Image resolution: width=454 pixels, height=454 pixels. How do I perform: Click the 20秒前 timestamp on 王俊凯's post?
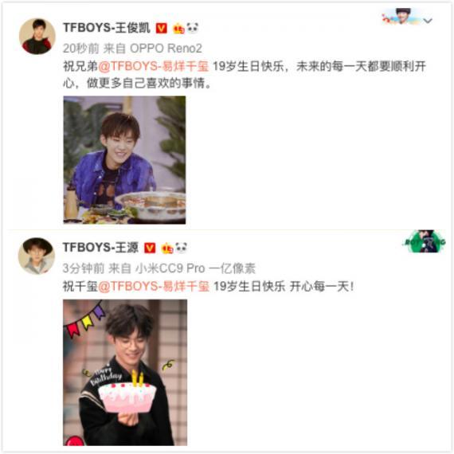click(81, 49)
